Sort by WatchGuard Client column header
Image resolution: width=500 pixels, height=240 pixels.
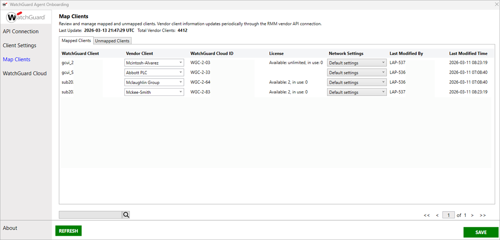(80, 54)
